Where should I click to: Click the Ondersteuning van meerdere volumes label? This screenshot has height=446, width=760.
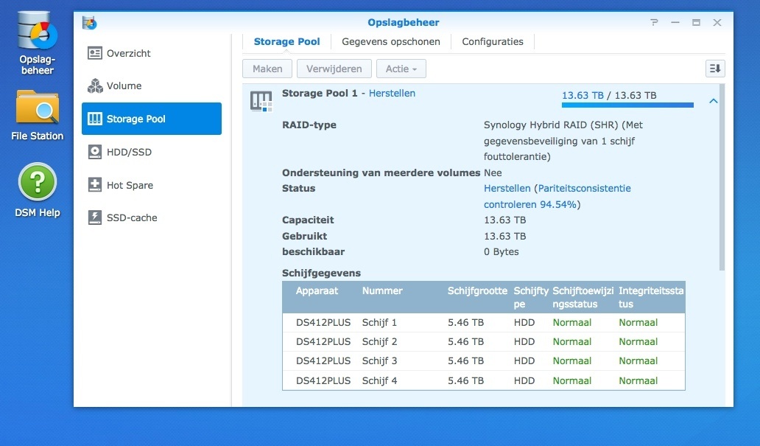(381, 173)
